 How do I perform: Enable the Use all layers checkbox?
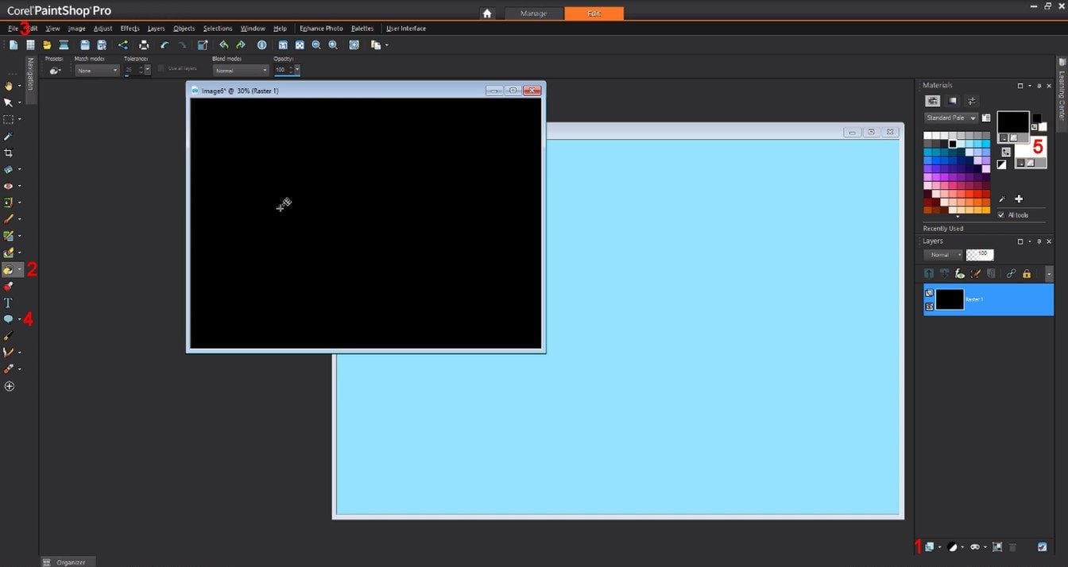click(161, 69)
